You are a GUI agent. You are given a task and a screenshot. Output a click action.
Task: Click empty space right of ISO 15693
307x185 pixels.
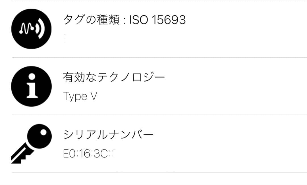point(244,20)
